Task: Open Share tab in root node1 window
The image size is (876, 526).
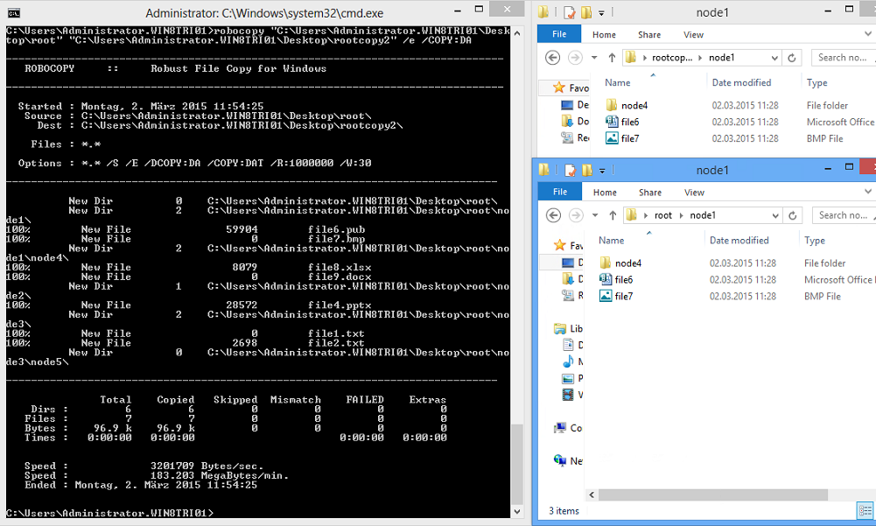Action: [650, 193]
